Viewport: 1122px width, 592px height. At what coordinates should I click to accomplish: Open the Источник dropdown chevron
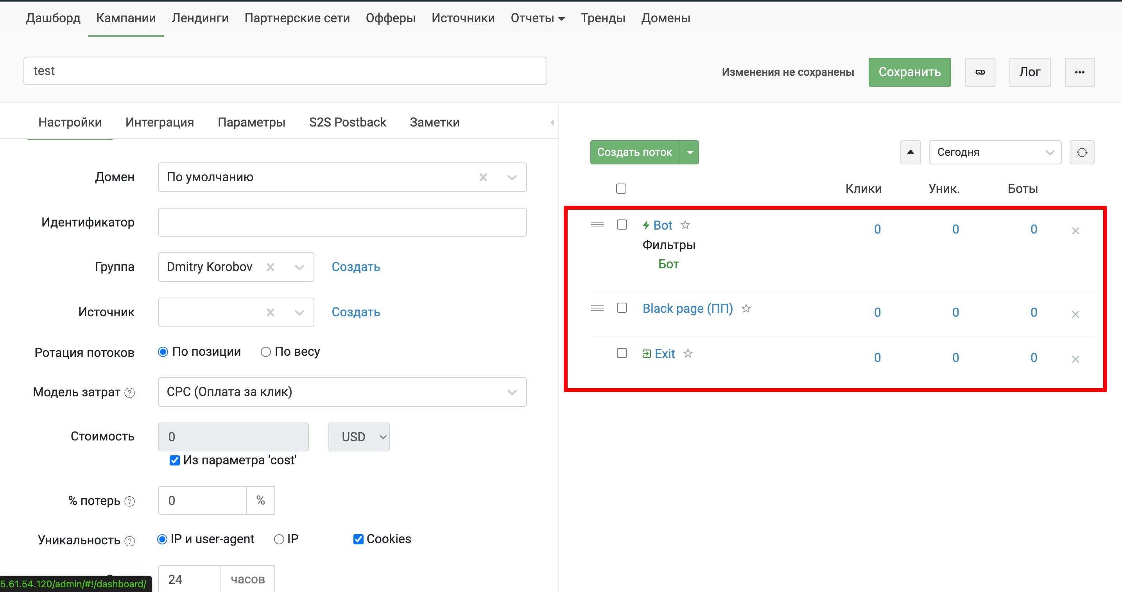coord(299,312)
